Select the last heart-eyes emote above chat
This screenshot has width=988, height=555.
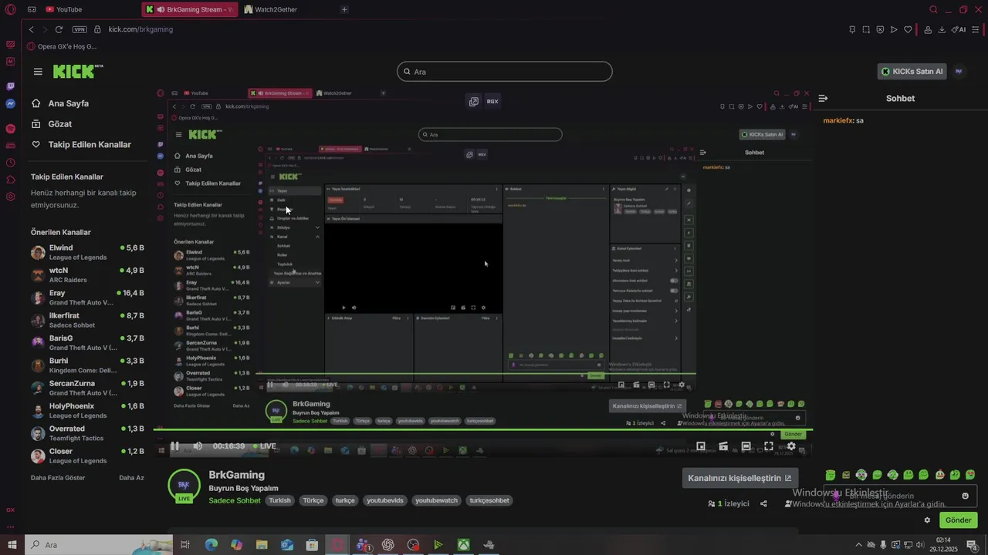pyautogui.click(x=970, y=475)
